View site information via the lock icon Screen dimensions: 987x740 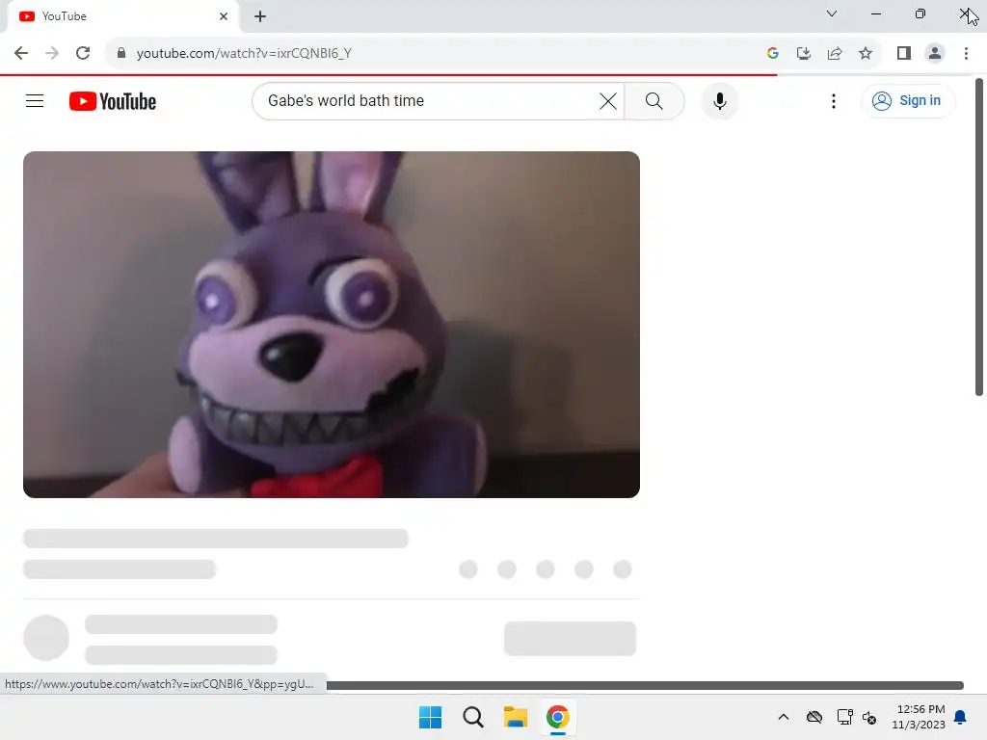tap(121, 54)
